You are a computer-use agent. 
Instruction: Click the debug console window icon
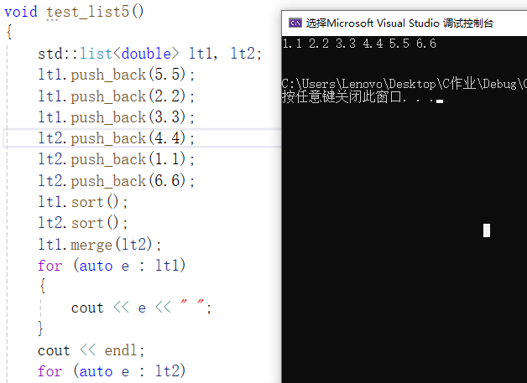pos(295,23)
